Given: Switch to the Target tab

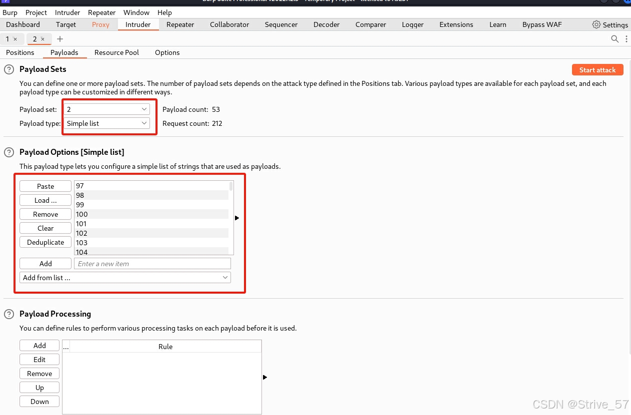Looking at the screenshot, I should pyautogui.click(x=66, y=24).
